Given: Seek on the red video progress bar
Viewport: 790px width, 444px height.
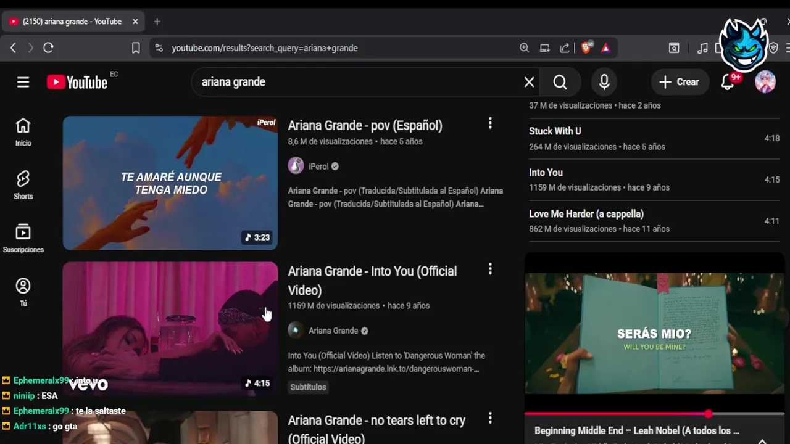Looking at the screenshot, I should coord(654,414).
